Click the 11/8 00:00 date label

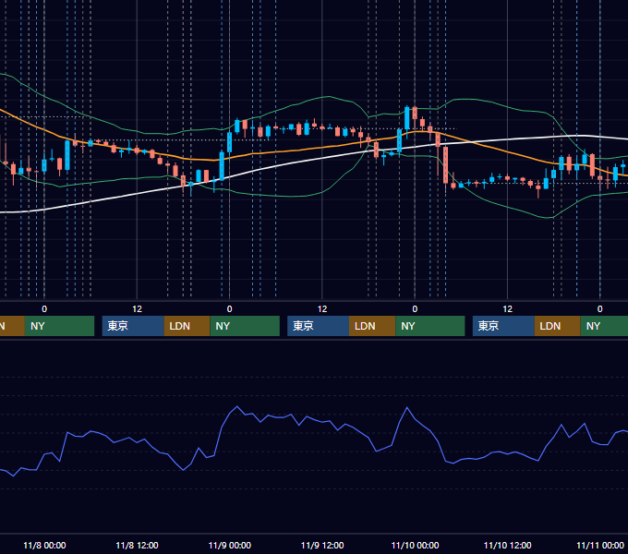pos(44,545)
